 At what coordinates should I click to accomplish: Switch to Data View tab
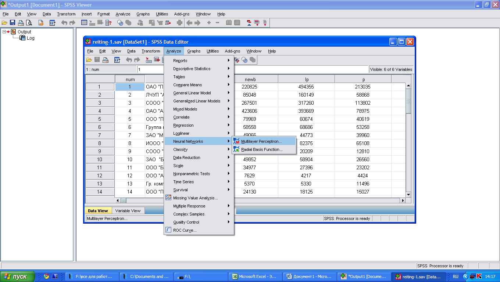tap(98, 211)
